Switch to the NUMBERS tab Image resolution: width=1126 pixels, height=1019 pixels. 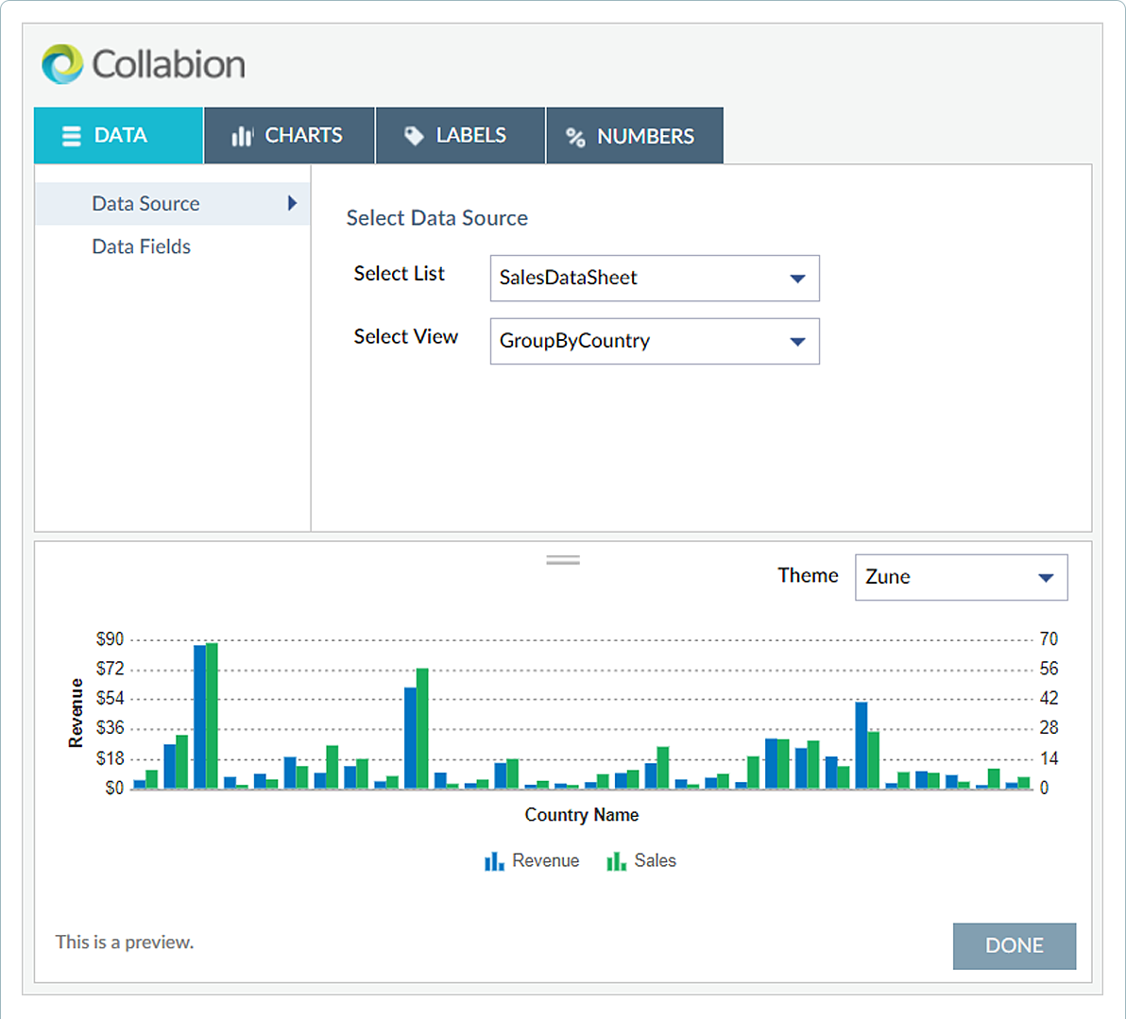pos(635,136)
